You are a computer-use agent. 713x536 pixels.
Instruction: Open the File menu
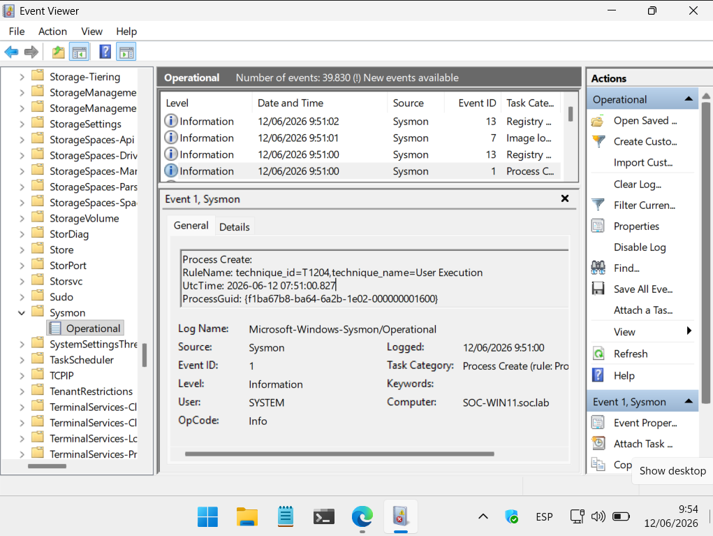(17, 31)
